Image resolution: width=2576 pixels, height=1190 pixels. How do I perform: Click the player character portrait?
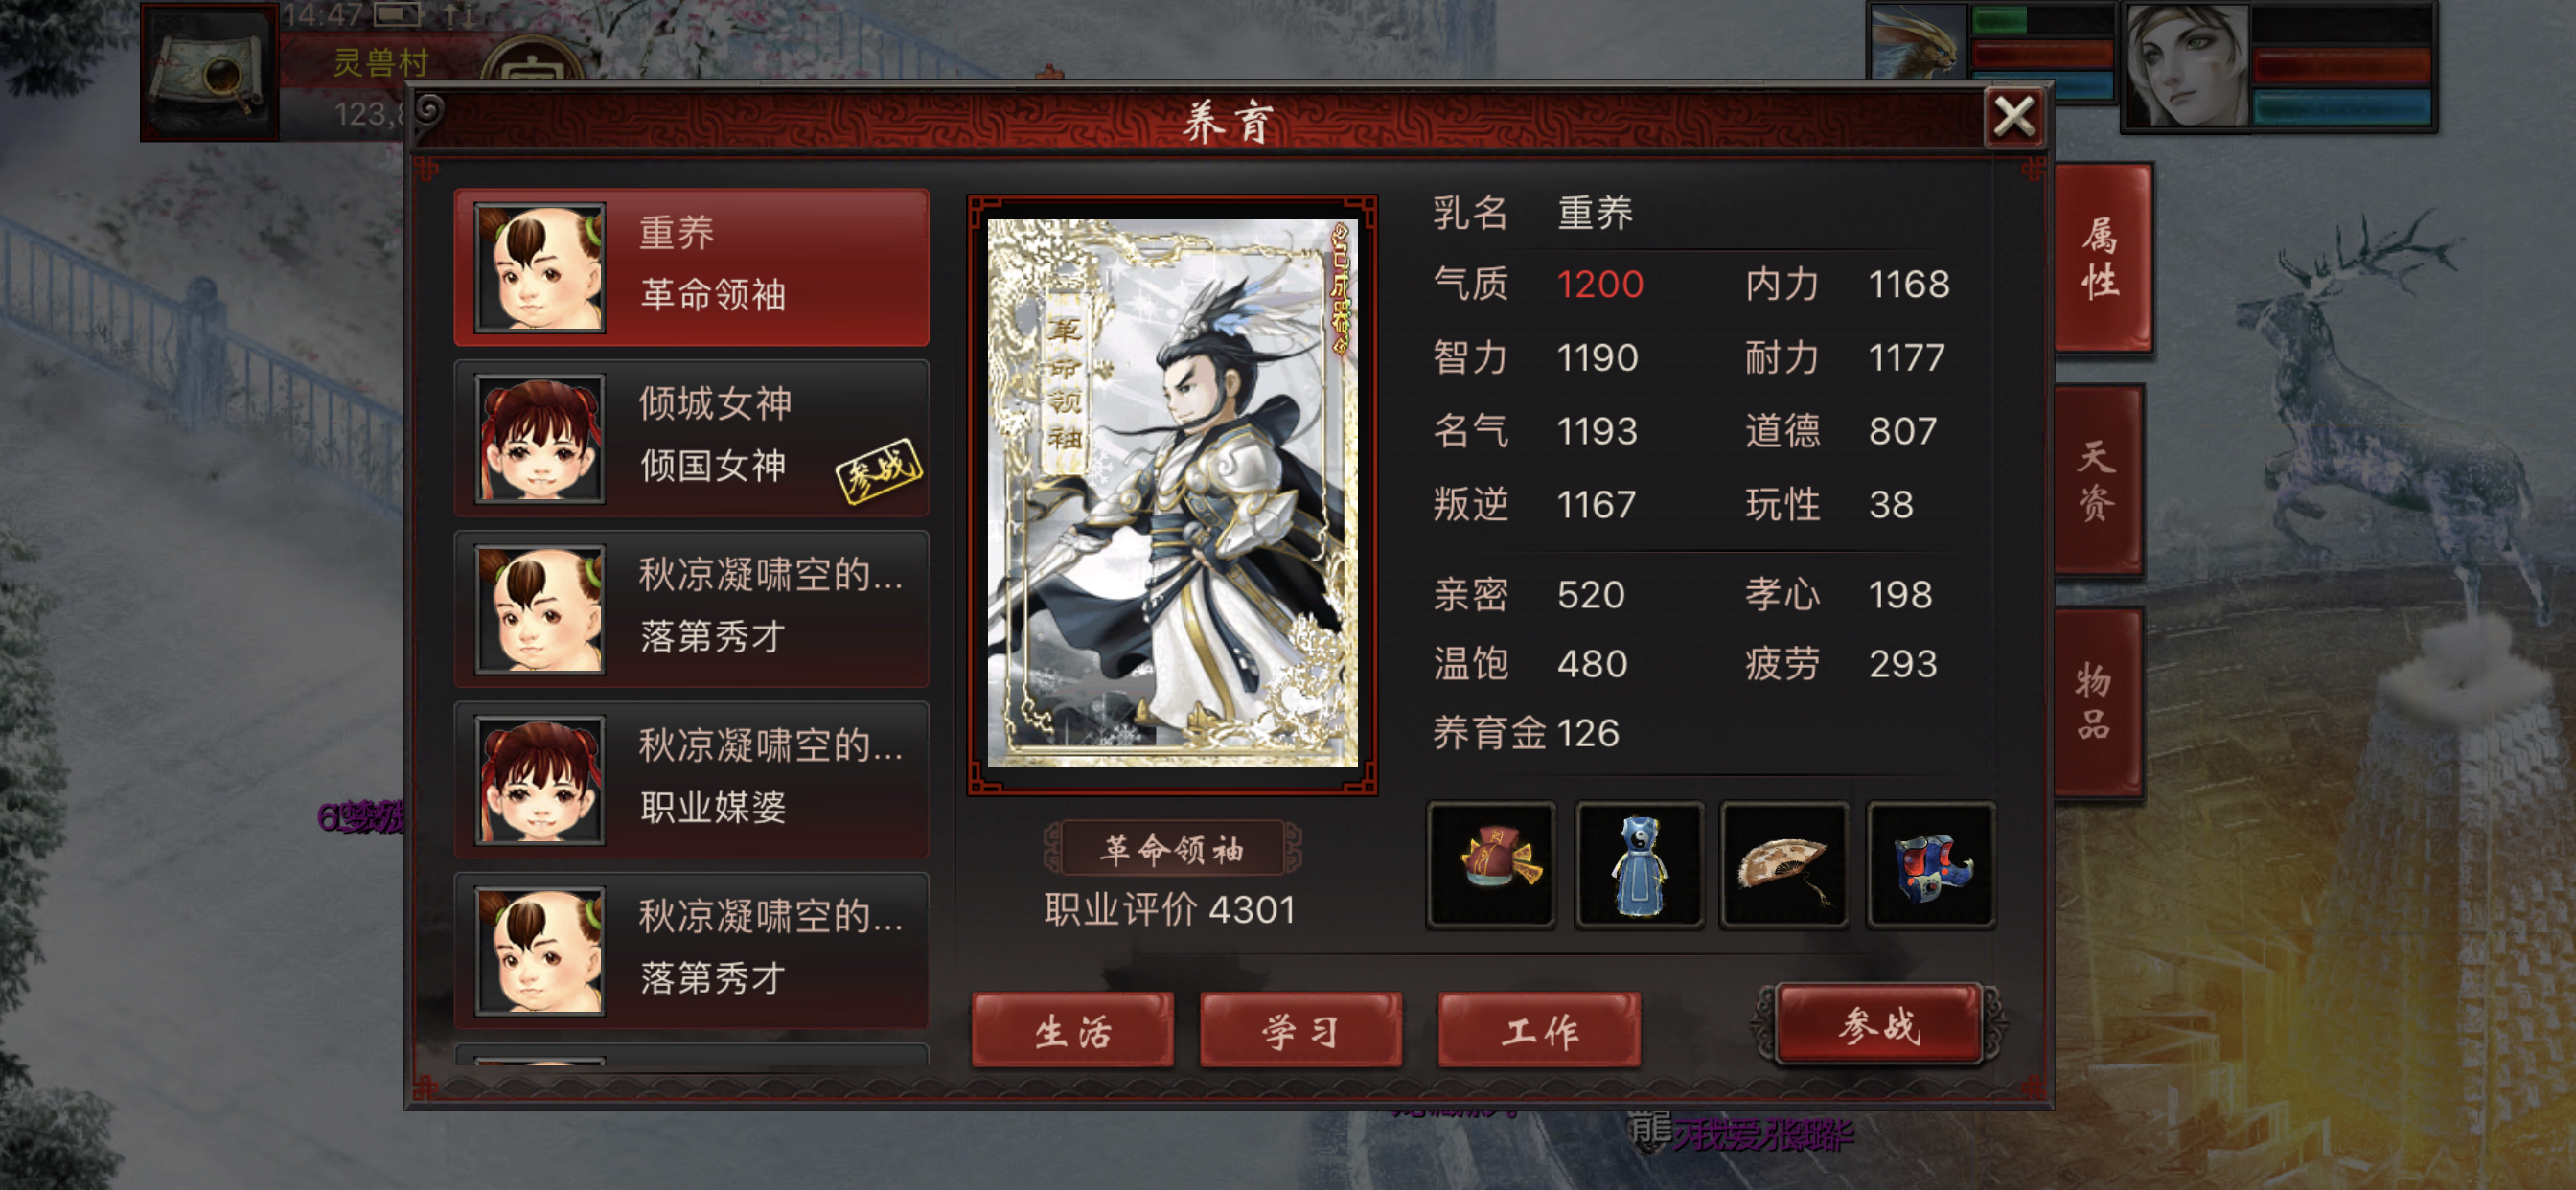pos(2187,66)
